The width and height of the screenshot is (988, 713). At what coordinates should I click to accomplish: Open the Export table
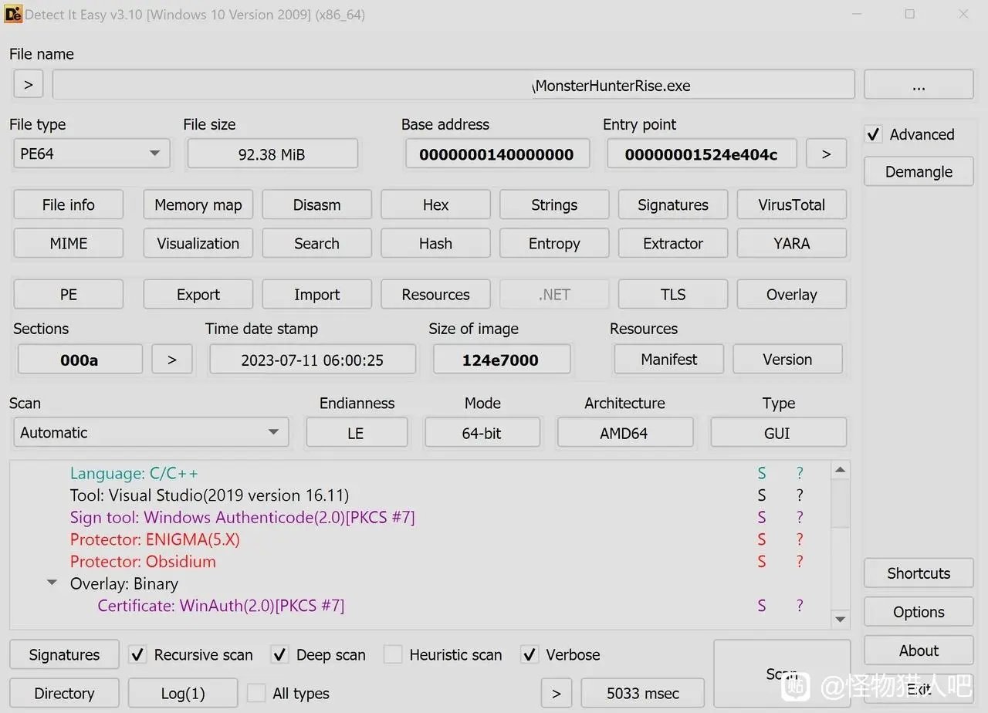pos(198,294)
